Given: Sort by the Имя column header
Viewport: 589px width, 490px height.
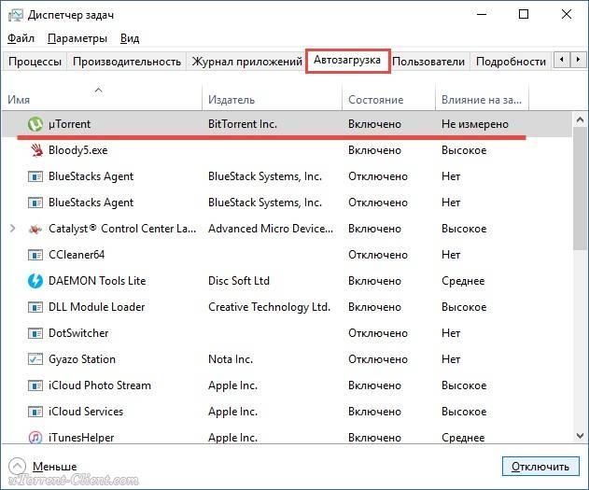Looking at the screenshot, I should pos(102,98).
